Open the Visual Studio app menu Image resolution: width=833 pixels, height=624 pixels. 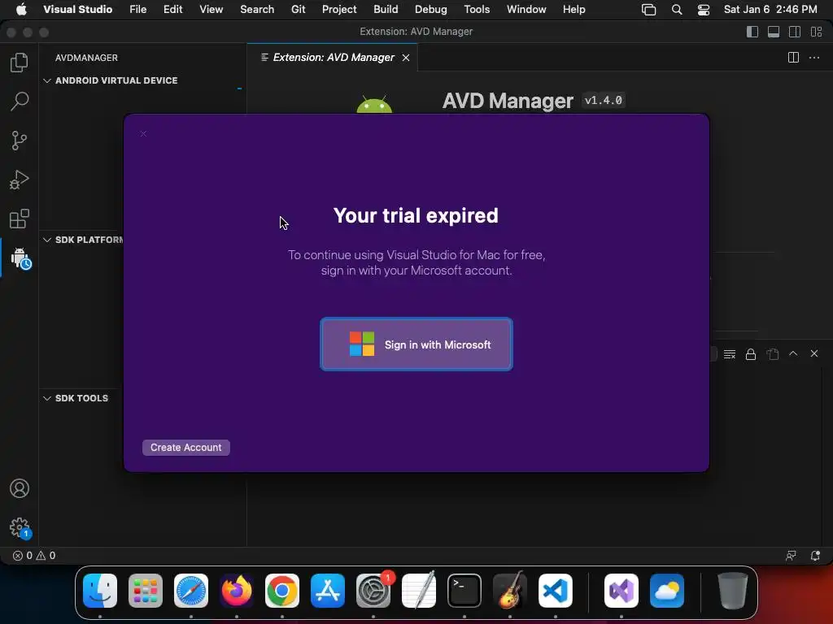point(77,10)
